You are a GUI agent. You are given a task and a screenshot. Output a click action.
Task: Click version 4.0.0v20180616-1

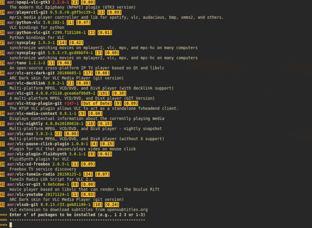(64, 124)
